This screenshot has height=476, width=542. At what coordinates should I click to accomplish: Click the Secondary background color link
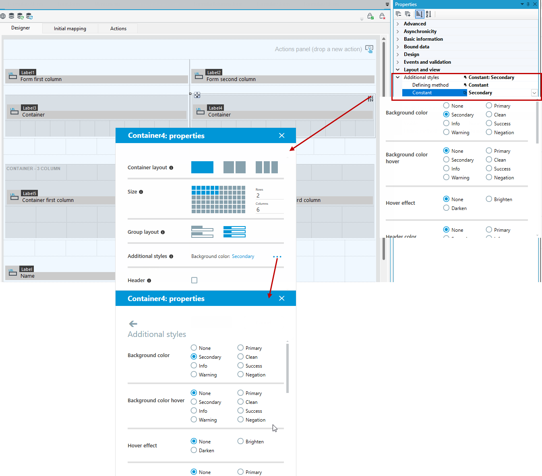pos(243,256)
